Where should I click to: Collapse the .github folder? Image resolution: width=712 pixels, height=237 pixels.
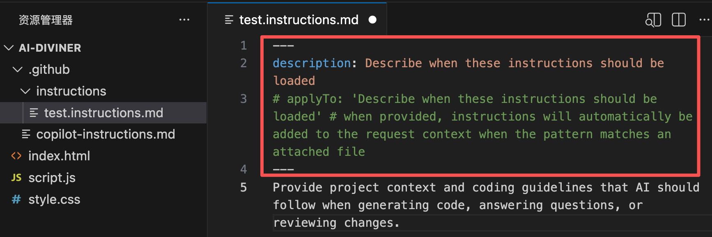pos(17,69)
